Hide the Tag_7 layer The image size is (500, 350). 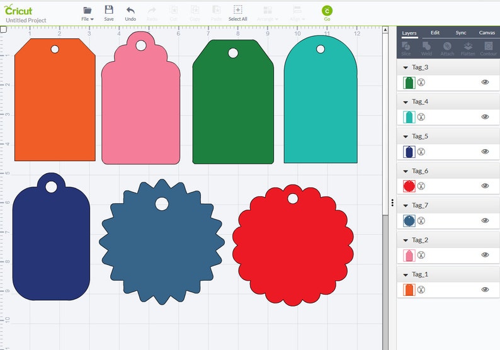click(x=485, y=220)
